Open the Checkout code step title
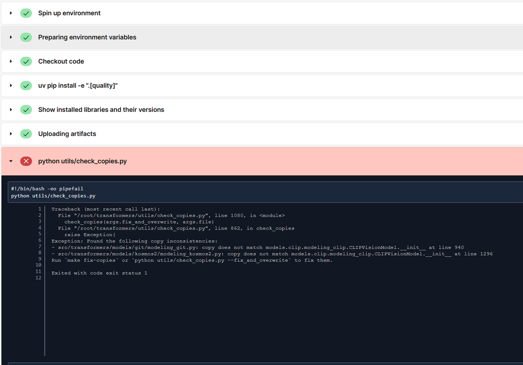This screenshot has height=365, width=523. click(61, 61)
